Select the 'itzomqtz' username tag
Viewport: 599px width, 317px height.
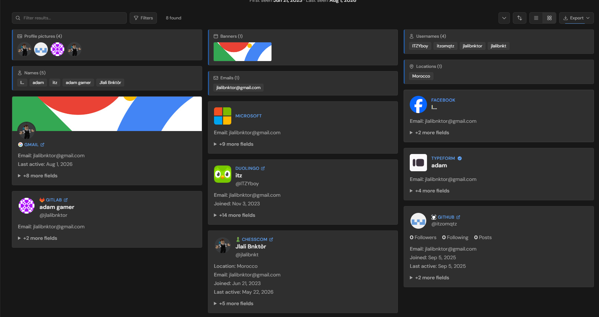(x=445, y=46)
